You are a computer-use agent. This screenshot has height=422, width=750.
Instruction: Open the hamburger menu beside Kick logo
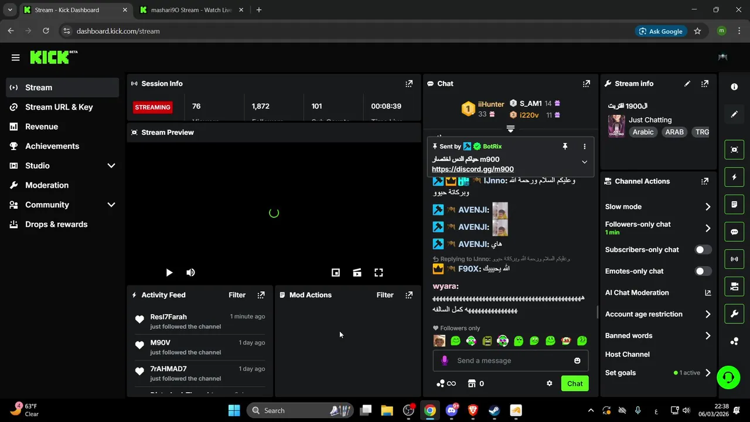pos(15,57)
